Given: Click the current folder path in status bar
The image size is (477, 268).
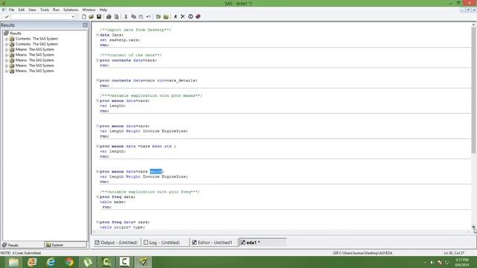Looking at the screenshot, I should coord(363,253).
